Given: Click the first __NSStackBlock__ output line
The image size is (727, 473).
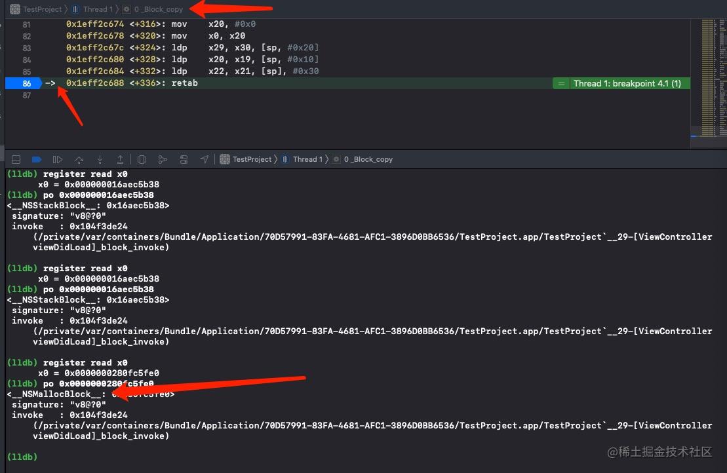Looking at the screenshot, I should (x=88, y=205).
